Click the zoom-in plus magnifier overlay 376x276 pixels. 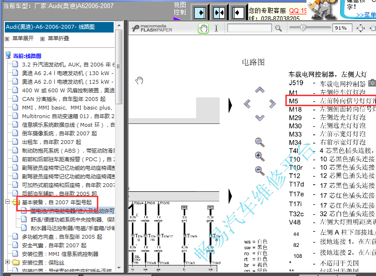[260, 156]
